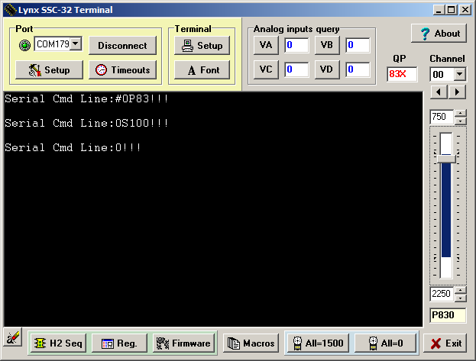Image resolution: width=476 pixels, height=361 pixels.
Task: Exit the Lynx SSC-32 Terminal
Action: [x=445, y=343]
